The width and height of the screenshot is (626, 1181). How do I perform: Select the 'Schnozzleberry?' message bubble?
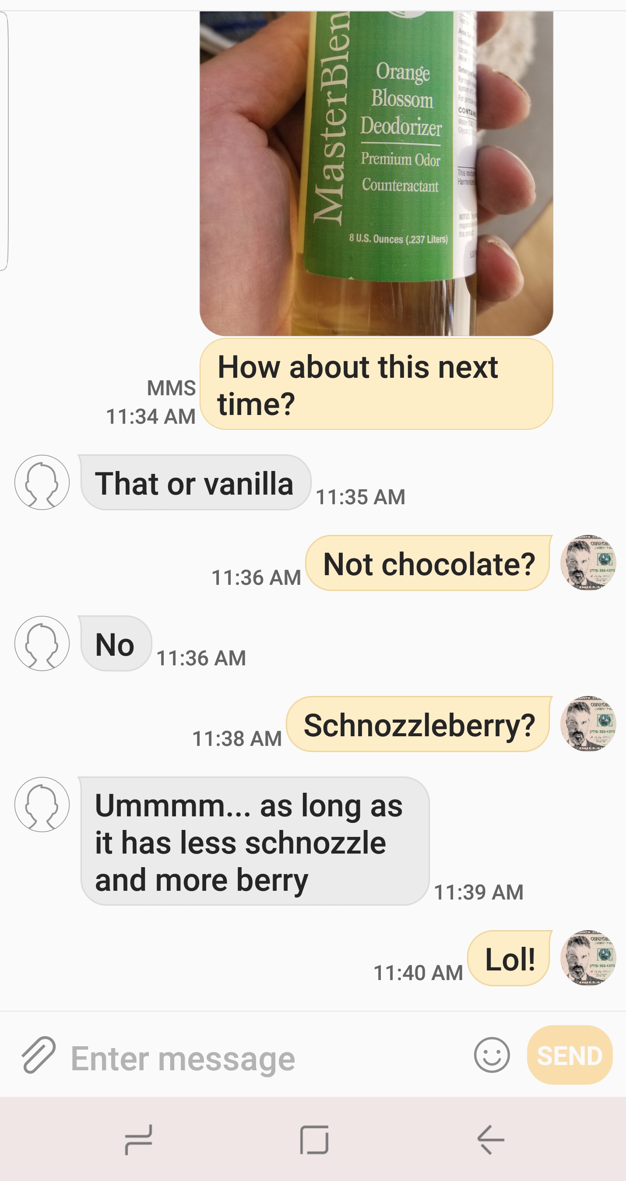419,724
